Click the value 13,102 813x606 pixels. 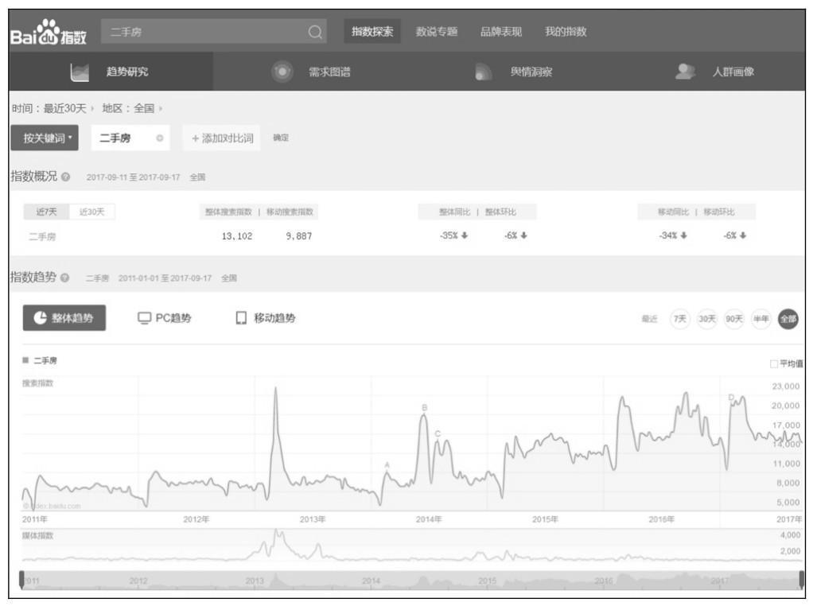[x=237, y=236]
